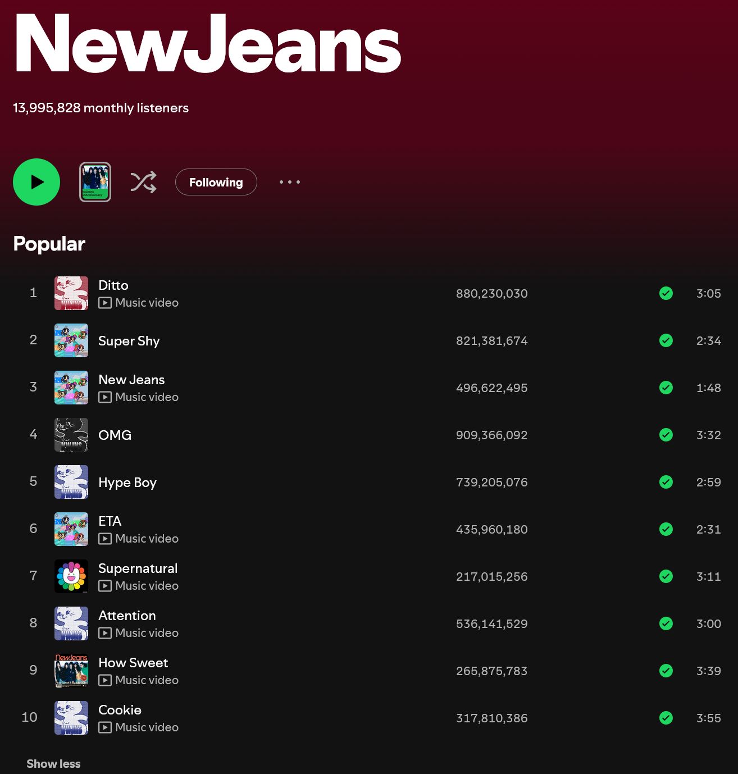Click the green Play button
Screen dimensions: 738x774
(37, 182)
